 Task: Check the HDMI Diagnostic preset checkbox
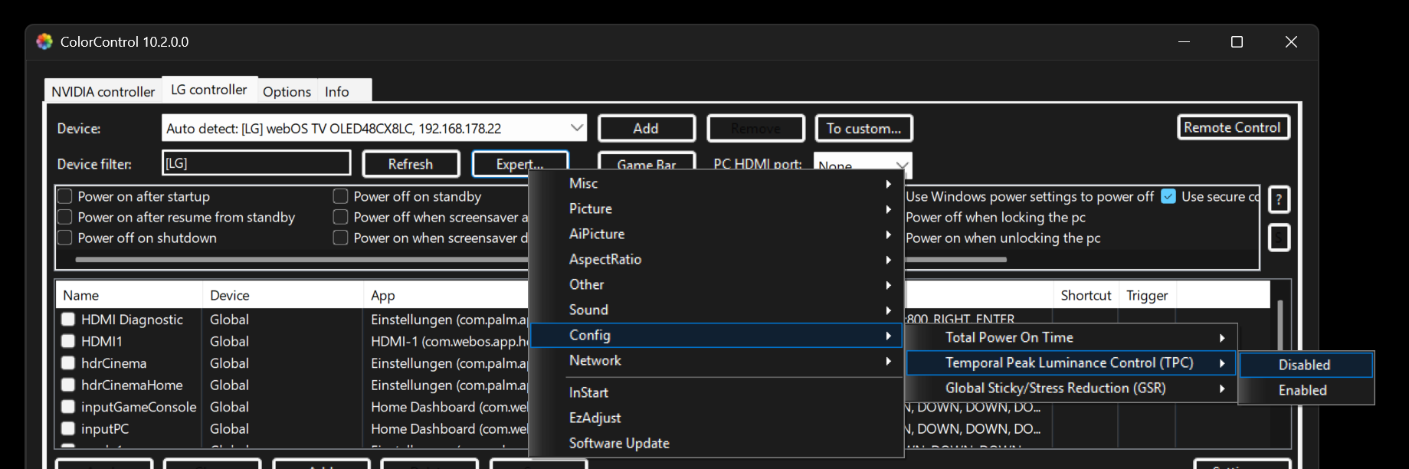point(68,319)
